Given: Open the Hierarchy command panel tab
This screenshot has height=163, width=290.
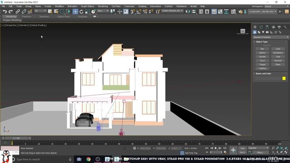Looking at the screenshot, I should click(x=267, y=27).
